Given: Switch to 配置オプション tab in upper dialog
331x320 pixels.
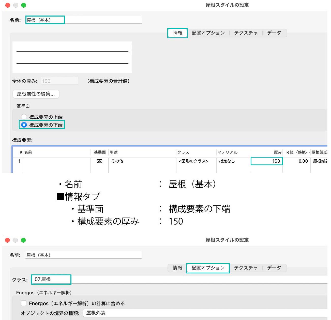Looking at the screenshot, I should (x=208, y=33).
